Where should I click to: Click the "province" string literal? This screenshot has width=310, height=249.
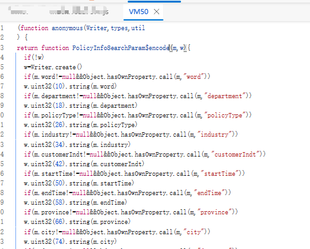tap(214, 212)
